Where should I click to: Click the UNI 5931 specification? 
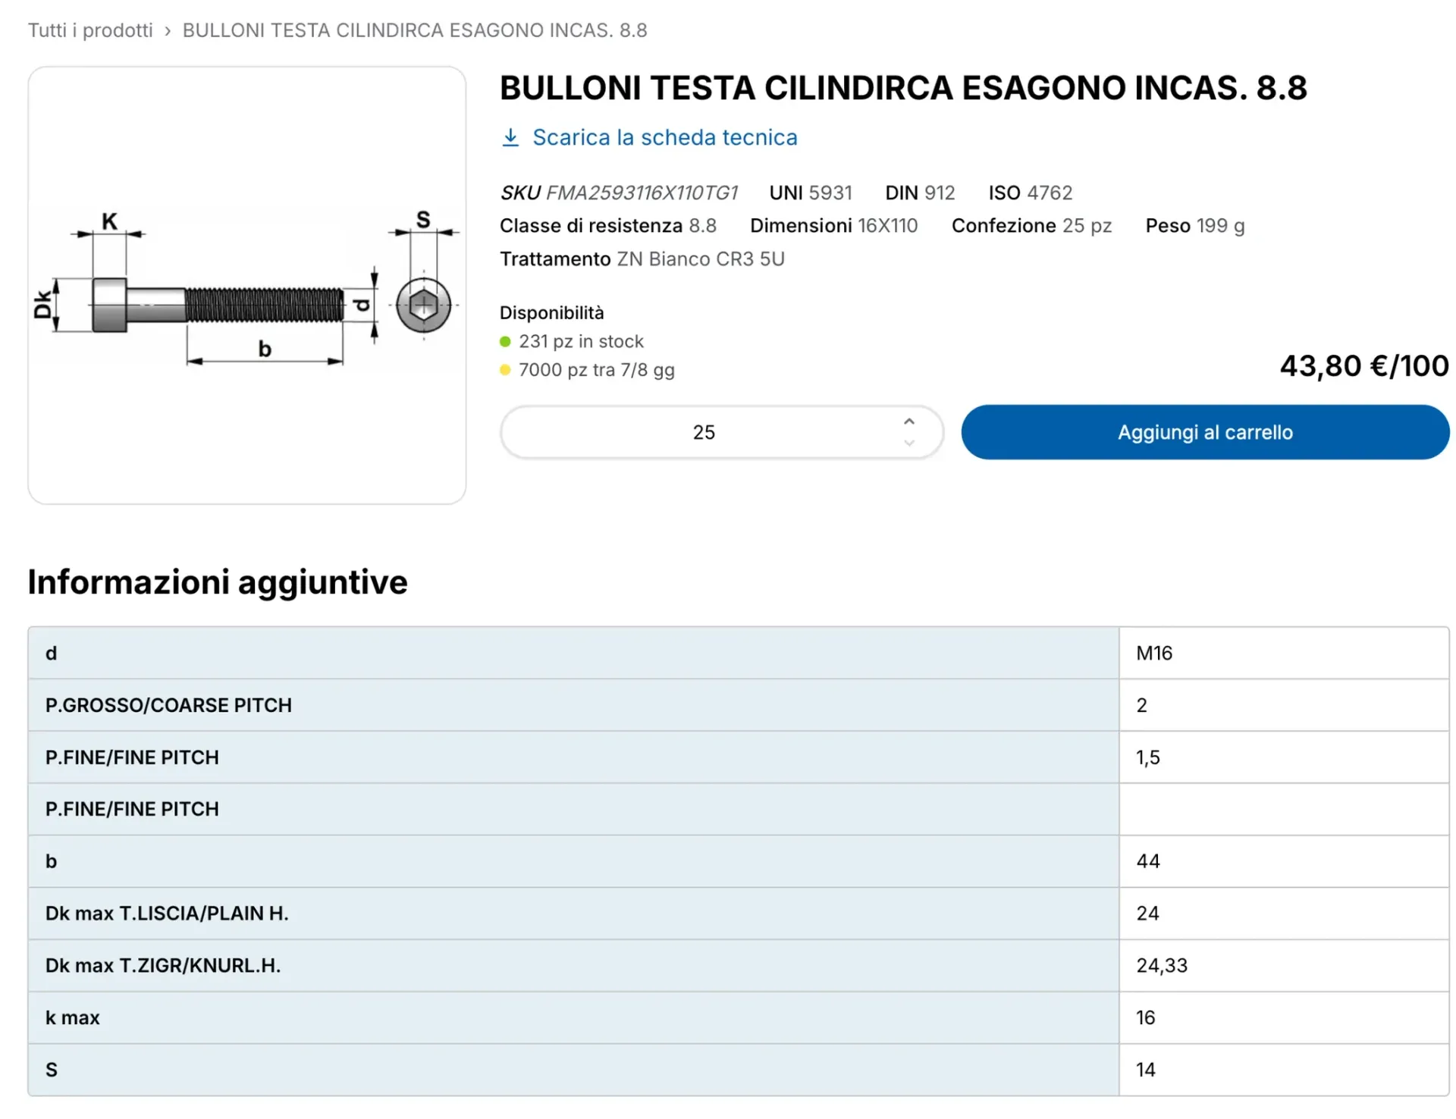811,193
